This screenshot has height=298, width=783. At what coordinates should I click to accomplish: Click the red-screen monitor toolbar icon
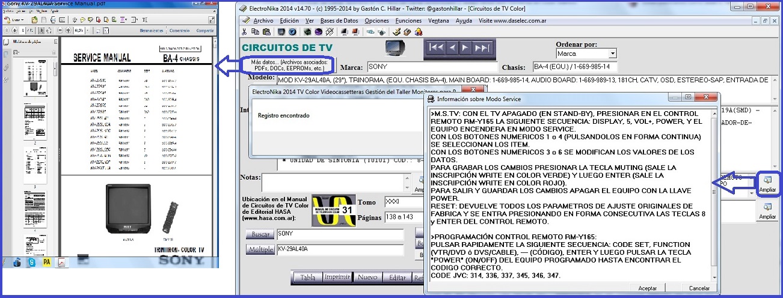tap(355, 31)
